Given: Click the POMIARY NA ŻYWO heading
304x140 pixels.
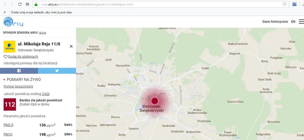Looking at the screenshot, I should [x=24, y=79].
